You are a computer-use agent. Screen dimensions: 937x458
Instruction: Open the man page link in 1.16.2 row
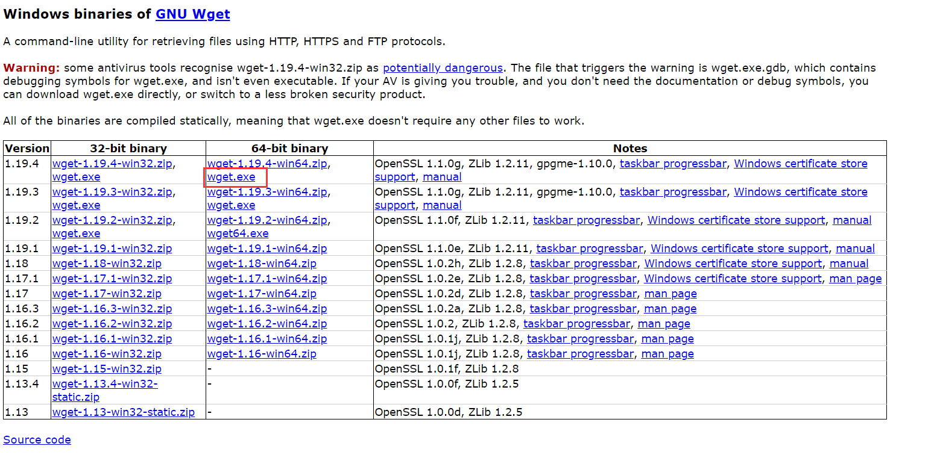click(664, 324)
